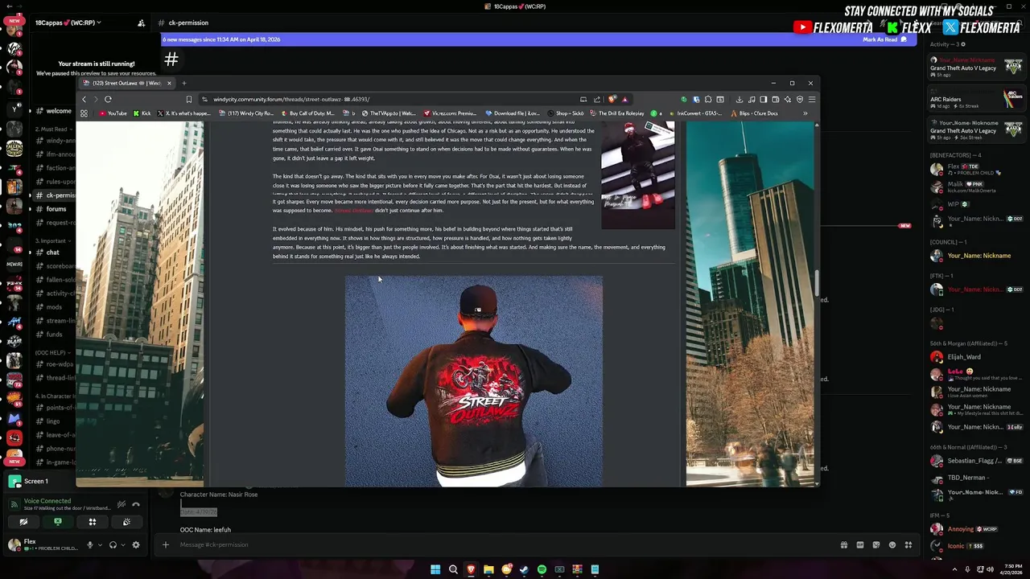The height and width of the screenshot is (579, 1030).
Task: Click the red character poster thumbnail
Action: [x=638, y=175]
